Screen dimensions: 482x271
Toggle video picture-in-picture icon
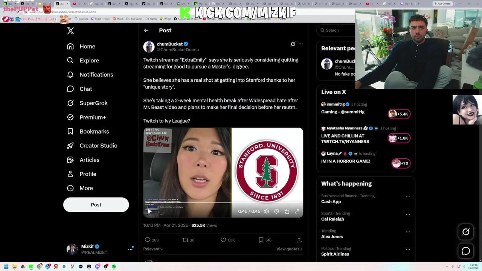(287, 212)
